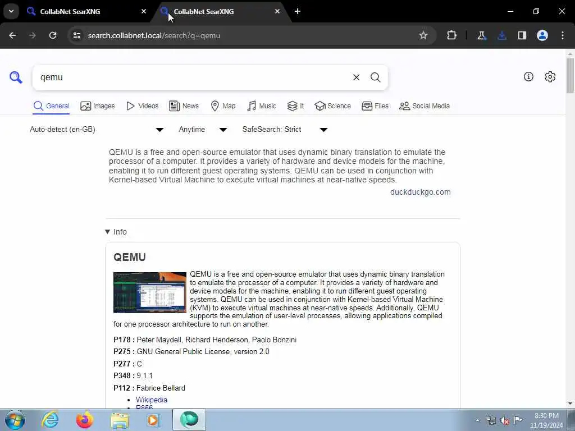Viewport: 575px width, 431px height.
Task: Click the QEMU infobox heading
Action: (130, 257)
